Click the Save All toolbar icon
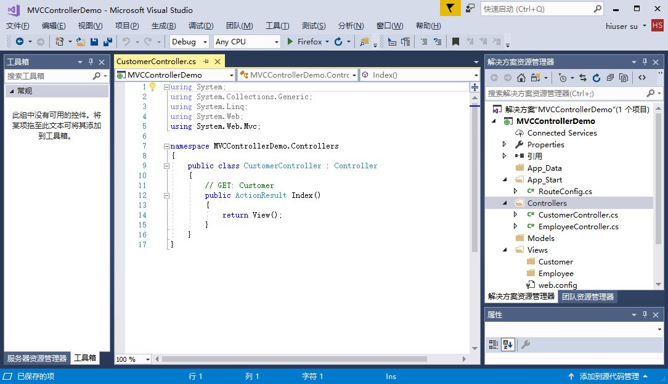The width and height of the screenshot is (668, 384). coord(107,42)
